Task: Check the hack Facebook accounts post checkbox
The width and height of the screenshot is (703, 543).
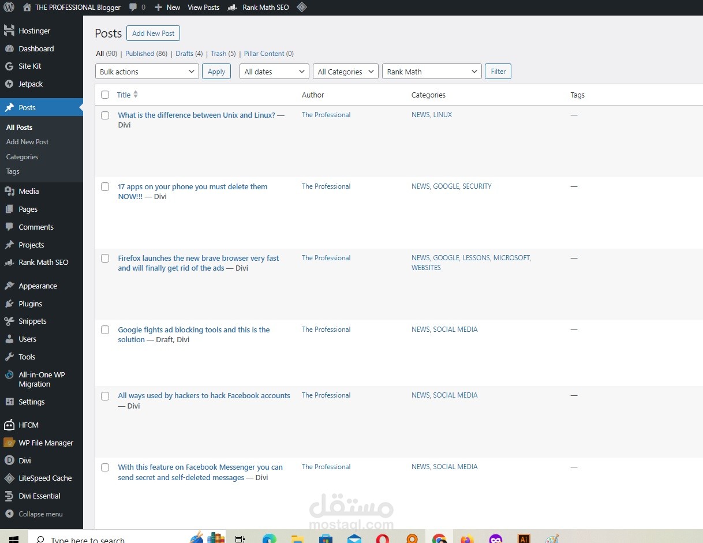Action: click(x=105, y=396)
